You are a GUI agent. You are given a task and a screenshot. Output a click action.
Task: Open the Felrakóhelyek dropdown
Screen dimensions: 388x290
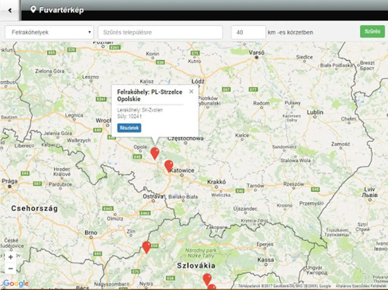[49, 33]
